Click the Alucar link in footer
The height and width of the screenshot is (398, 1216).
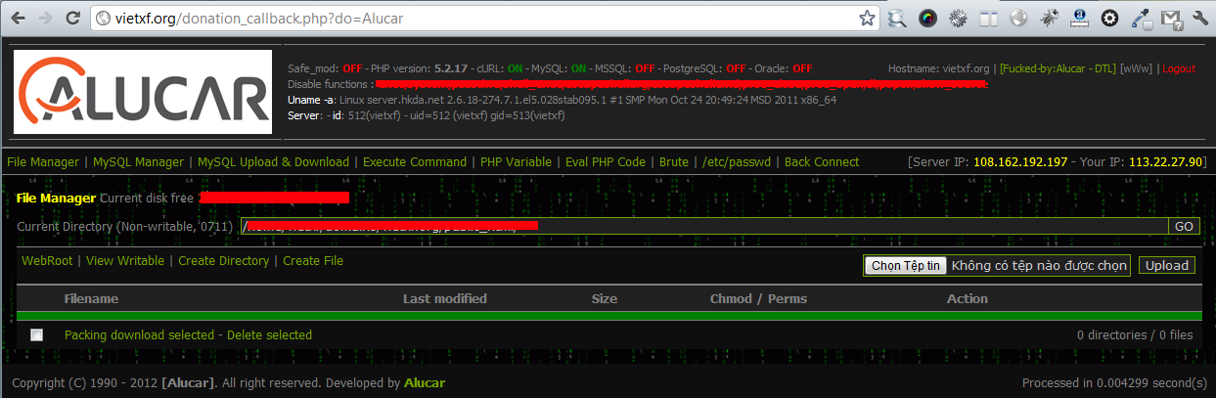424,383
